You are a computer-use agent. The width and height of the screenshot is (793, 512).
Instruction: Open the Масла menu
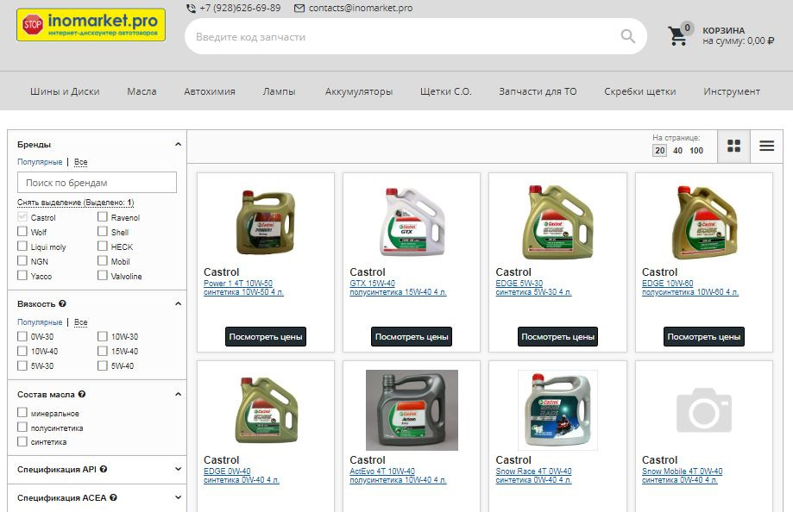point(142,91)
